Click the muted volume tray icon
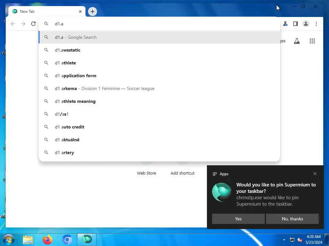329x246 pixels. click(300, 240)
